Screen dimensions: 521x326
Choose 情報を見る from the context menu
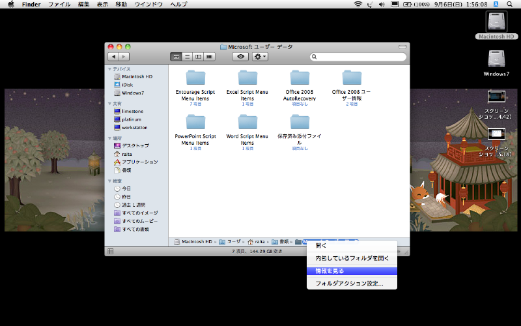[352, 271]
